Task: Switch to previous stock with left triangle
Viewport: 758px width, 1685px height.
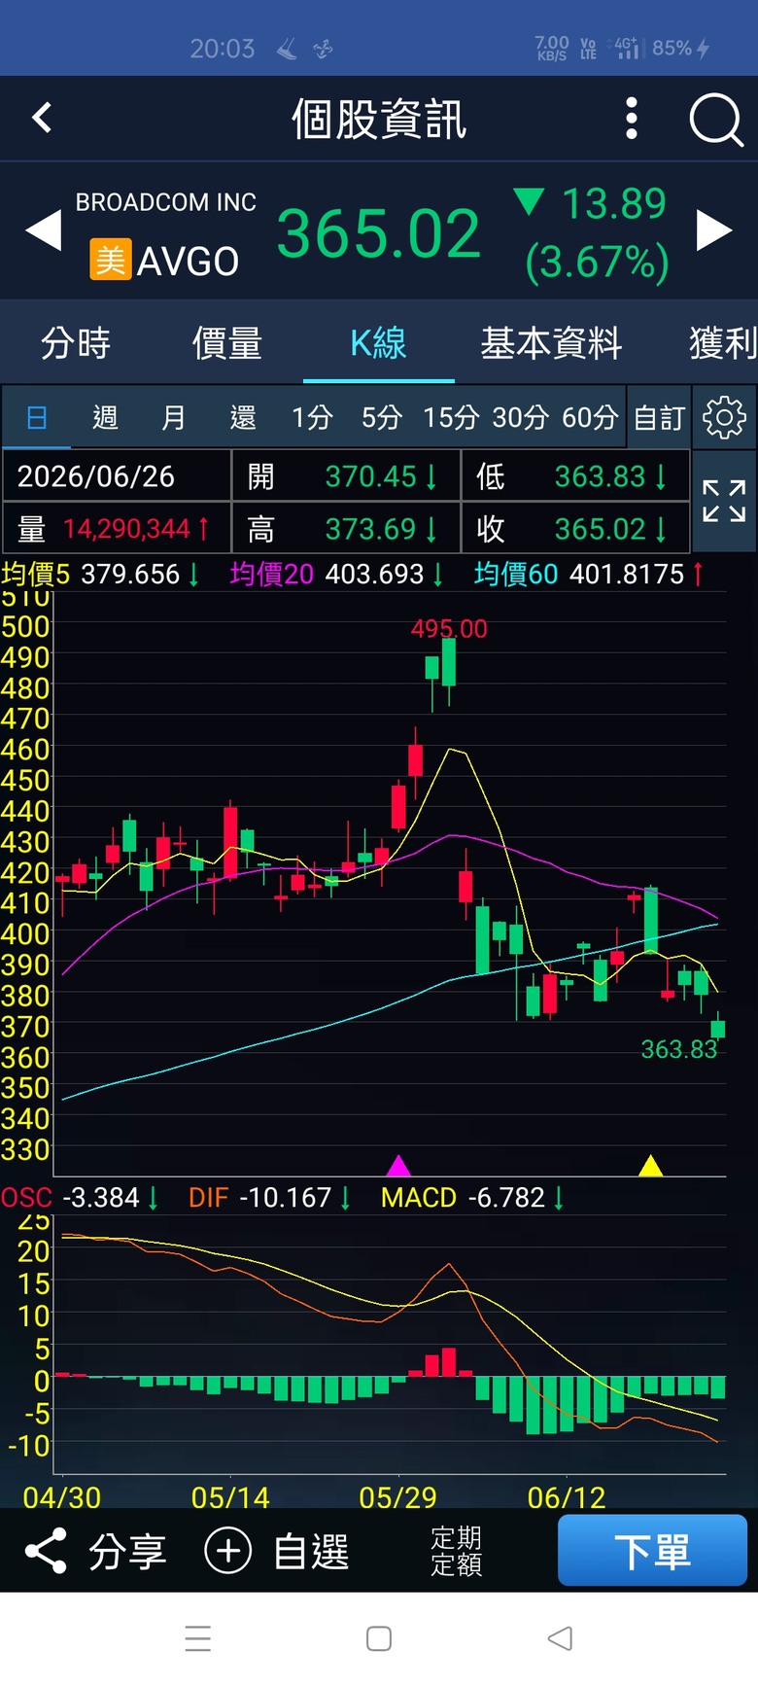Action: (43, 231)
